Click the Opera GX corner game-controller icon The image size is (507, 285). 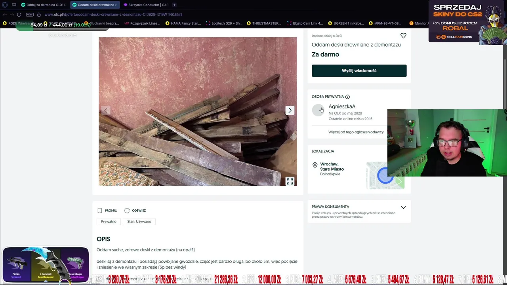point(14,5)
